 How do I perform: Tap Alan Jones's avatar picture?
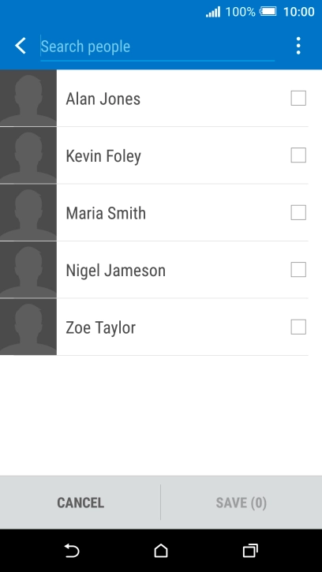click(x=28, y=98)
